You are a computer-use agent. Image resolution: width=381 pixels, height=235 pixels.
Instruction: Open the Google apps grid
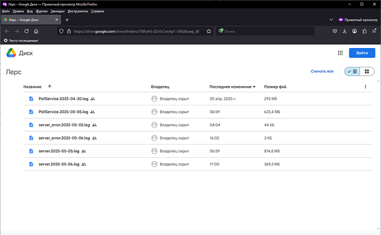click(x=340, y=53)
